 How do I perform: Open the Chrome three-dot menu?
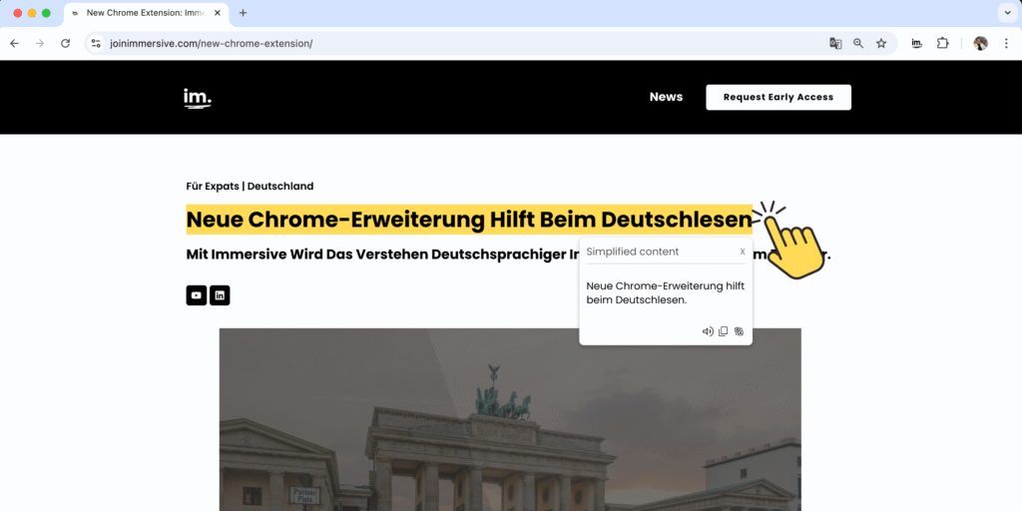tap(1007, 43)
